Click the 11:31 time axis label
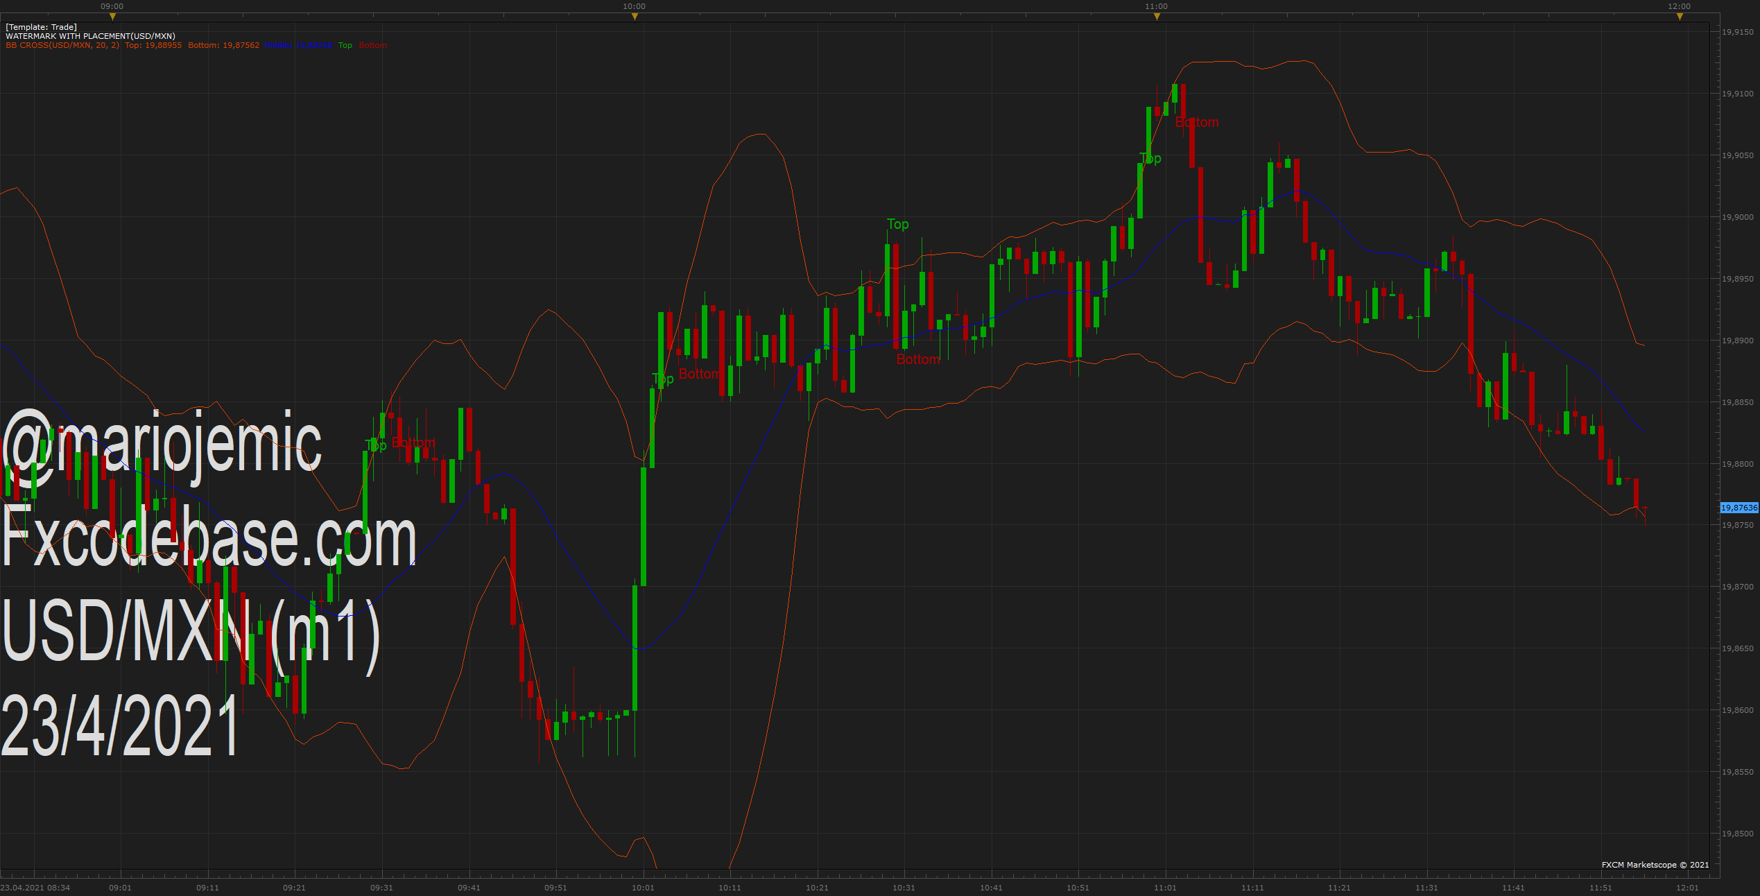 (x=1426, y=888)
